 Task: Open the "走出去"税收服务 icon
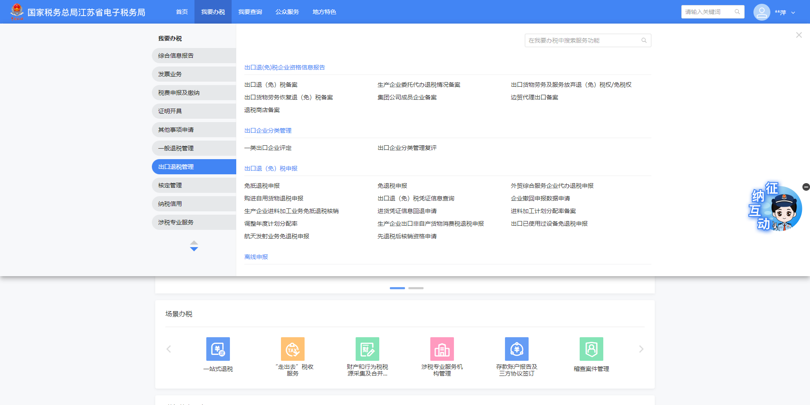[x=292, y=349]
